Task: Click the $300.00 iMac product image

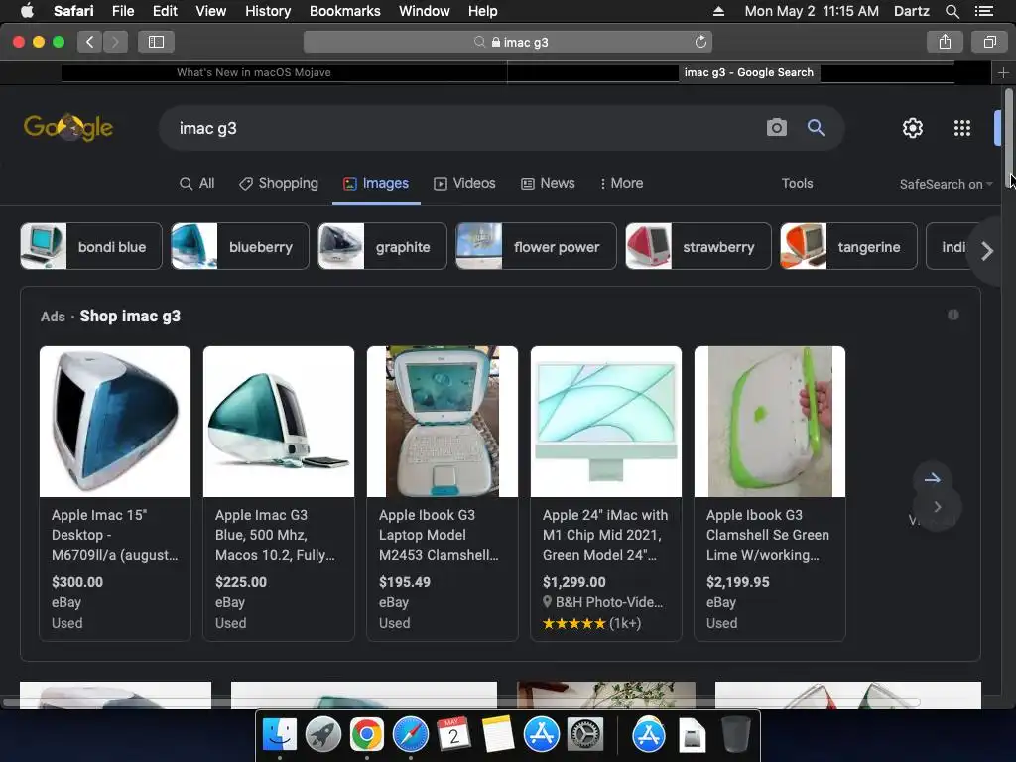Action: (115, 421)
